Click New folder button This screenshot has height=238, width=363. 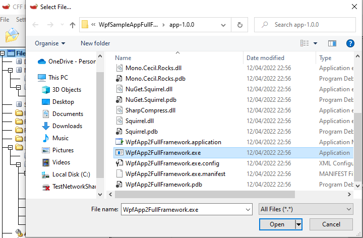coord(95,43)
